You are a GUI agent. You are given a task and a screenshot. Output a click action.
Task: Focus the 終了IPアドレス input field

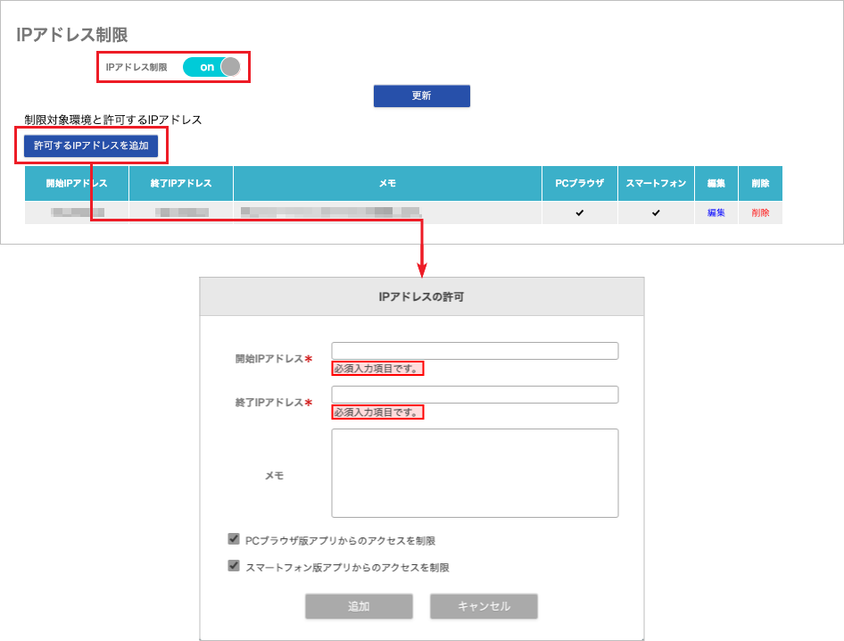475,395
